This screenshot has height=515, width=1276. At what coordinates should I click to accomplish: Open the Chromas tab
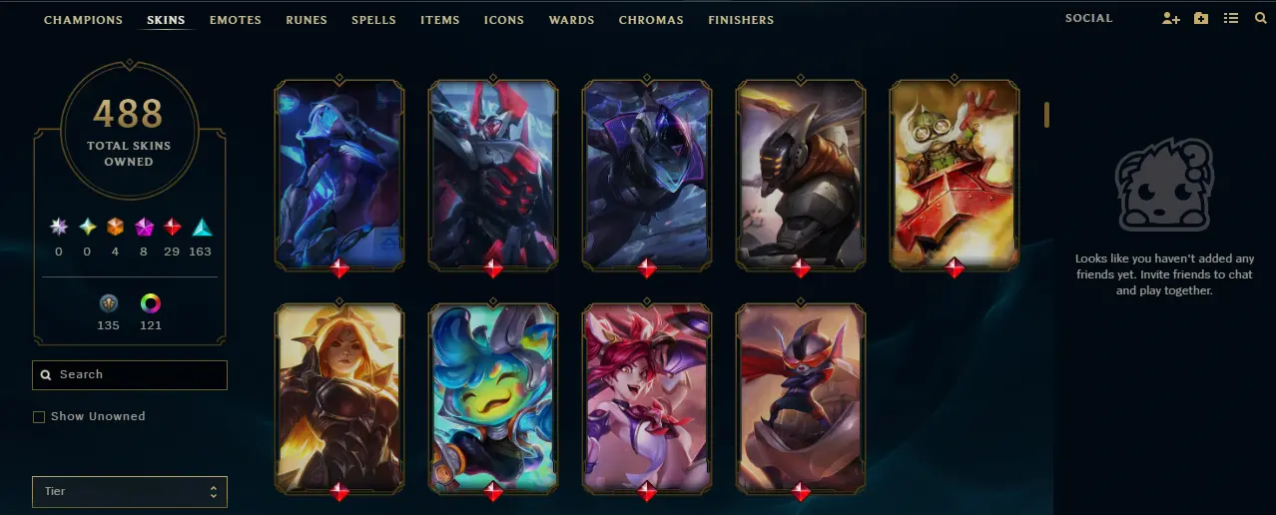(x=651, y=20)
